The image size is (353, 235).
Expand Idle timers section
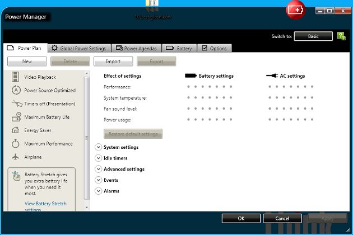98,158
